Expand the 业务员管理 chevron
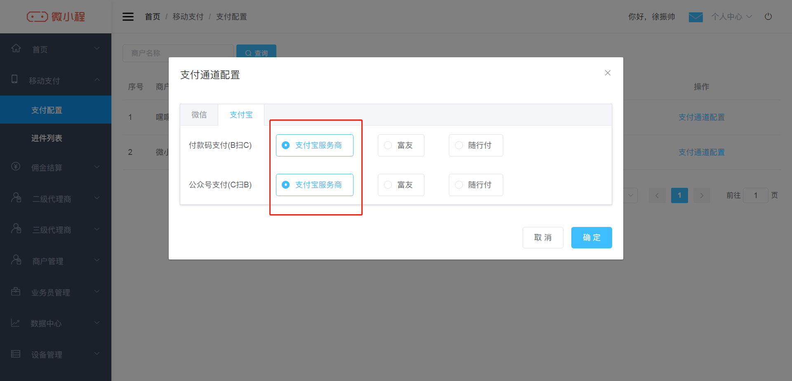The image size is (792, 381). coord(97,291)
